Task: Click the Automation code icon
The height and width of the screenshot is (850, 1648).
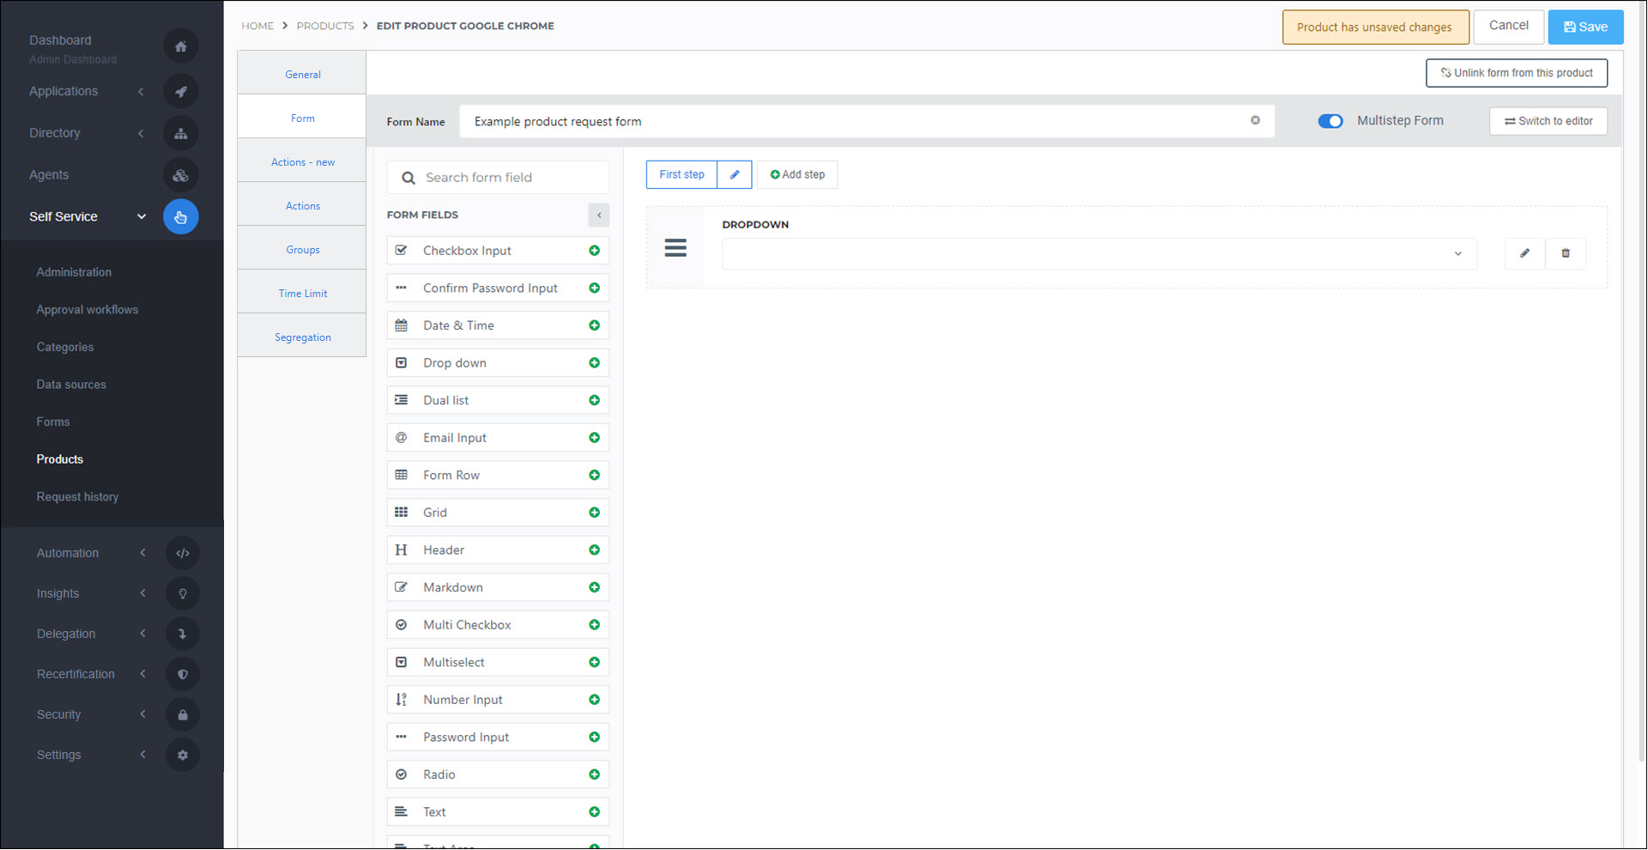Action: click(182, 553)
